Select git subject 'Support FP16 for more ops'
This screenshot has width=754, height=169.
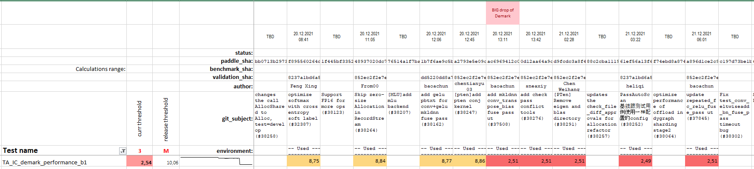click(337, 118)
